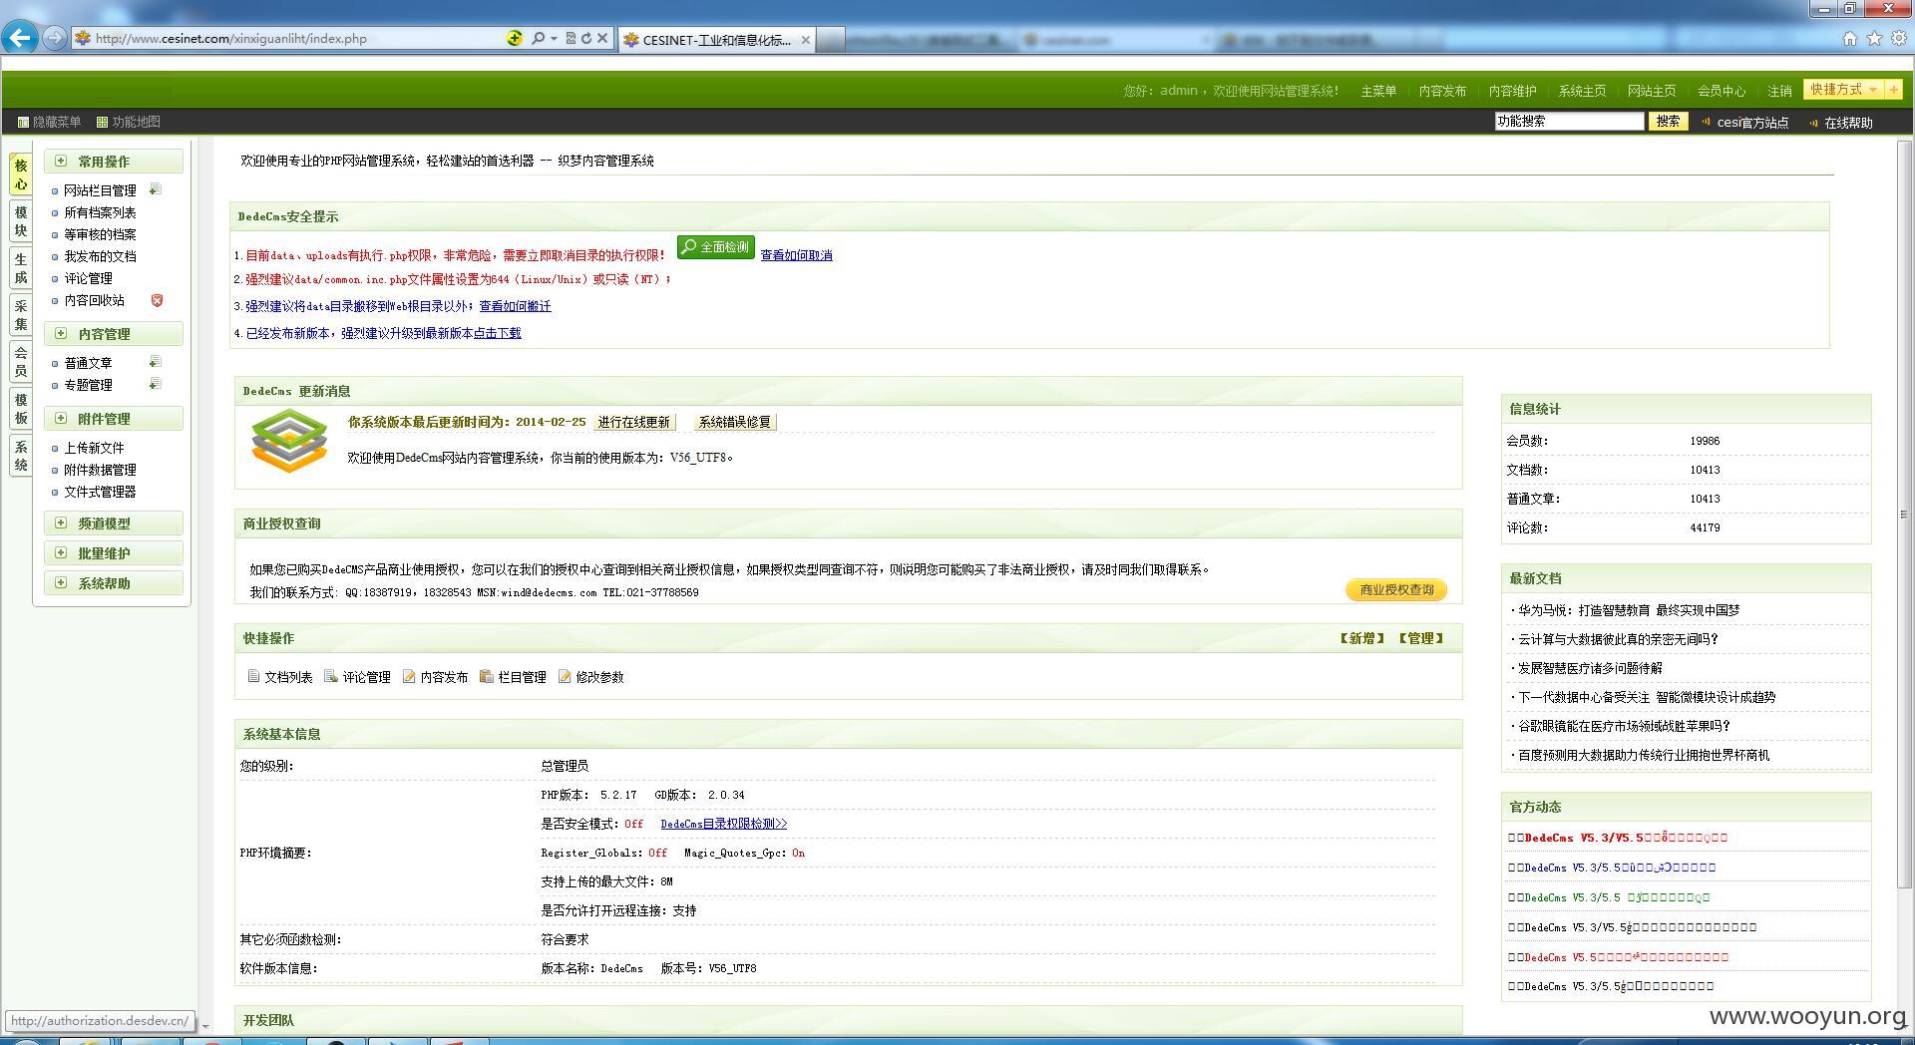Open the 查看如何取消 link
Image resolution: width=1915 pixels, height=1045 pixels.
(796, 255)
